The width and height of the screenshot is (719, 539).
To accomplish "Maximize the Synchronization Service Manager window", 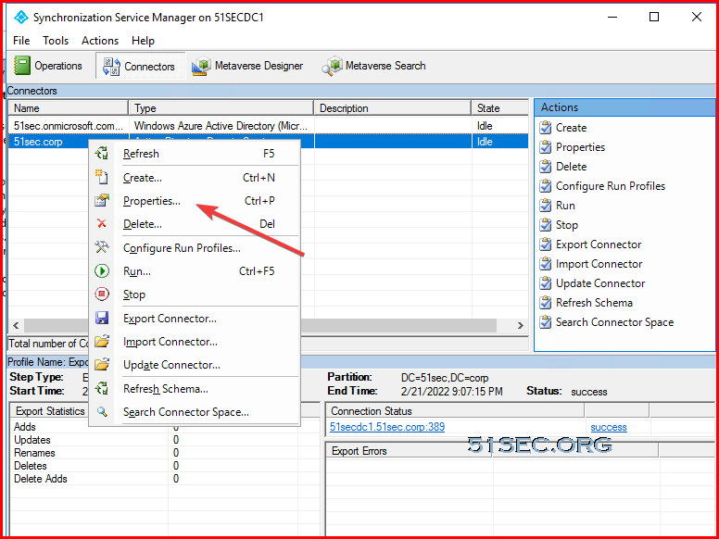I will pos(654,18).
